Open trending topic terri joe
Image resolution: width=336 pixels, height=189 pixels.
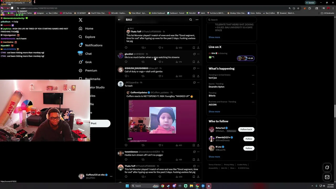tap(213, 78)
